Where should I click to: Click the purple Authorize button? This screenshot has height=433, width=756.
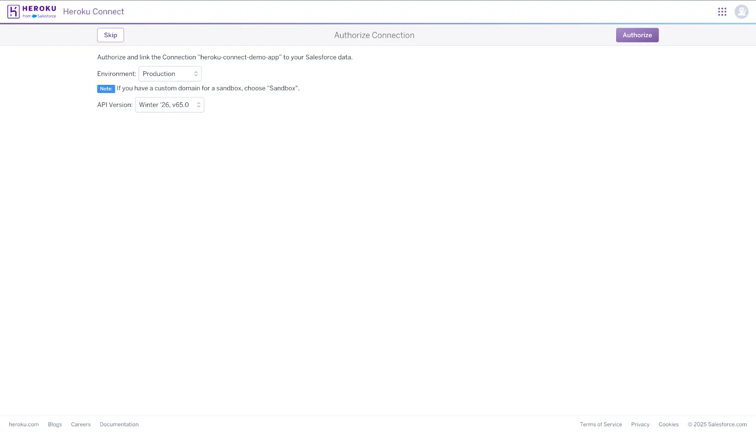click(x=637, y=35)
